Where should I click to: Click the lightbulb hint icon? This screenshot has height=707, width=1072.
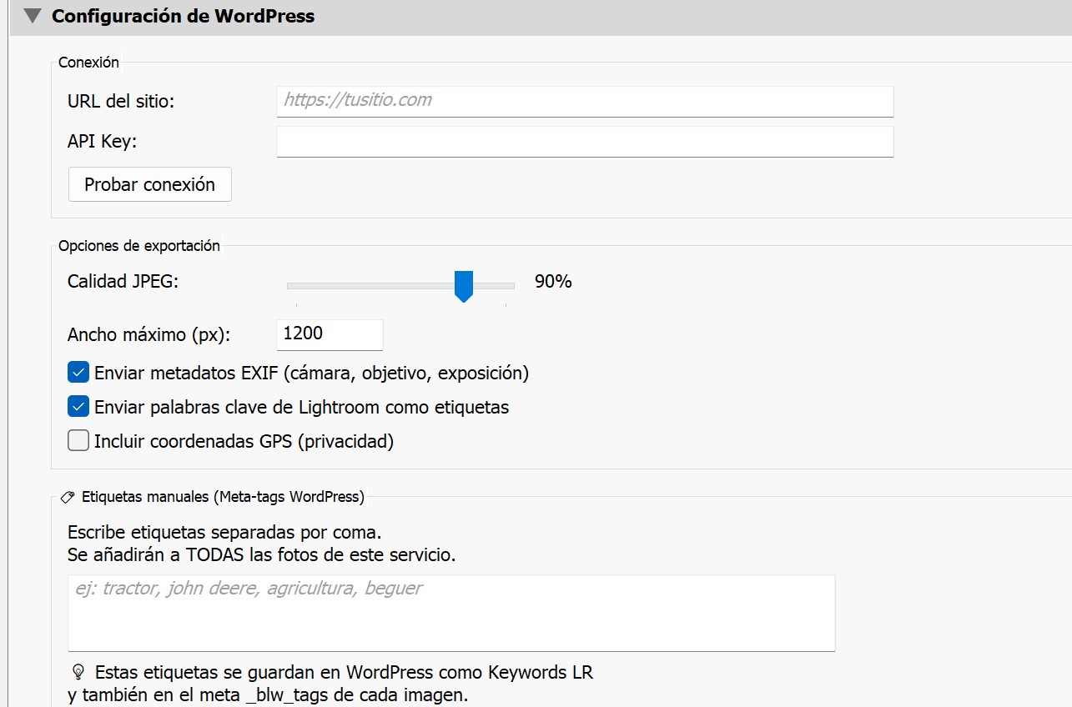pyautogui.click(x=79, y=671)
